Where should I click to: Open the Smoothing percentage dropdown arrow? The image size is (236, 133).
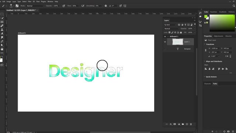(x=103, y=6)
